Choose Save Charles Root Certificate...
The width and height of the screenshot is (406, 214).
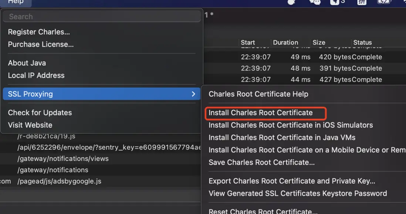point(262,162)
